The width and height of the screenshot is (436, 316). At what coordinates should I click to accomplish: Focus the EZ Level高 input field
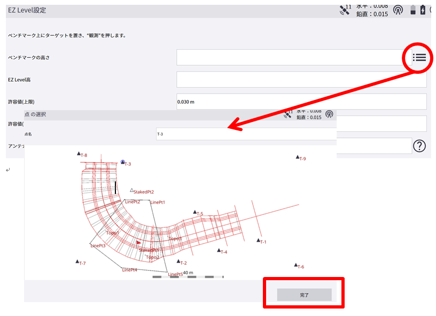point(301,80)
